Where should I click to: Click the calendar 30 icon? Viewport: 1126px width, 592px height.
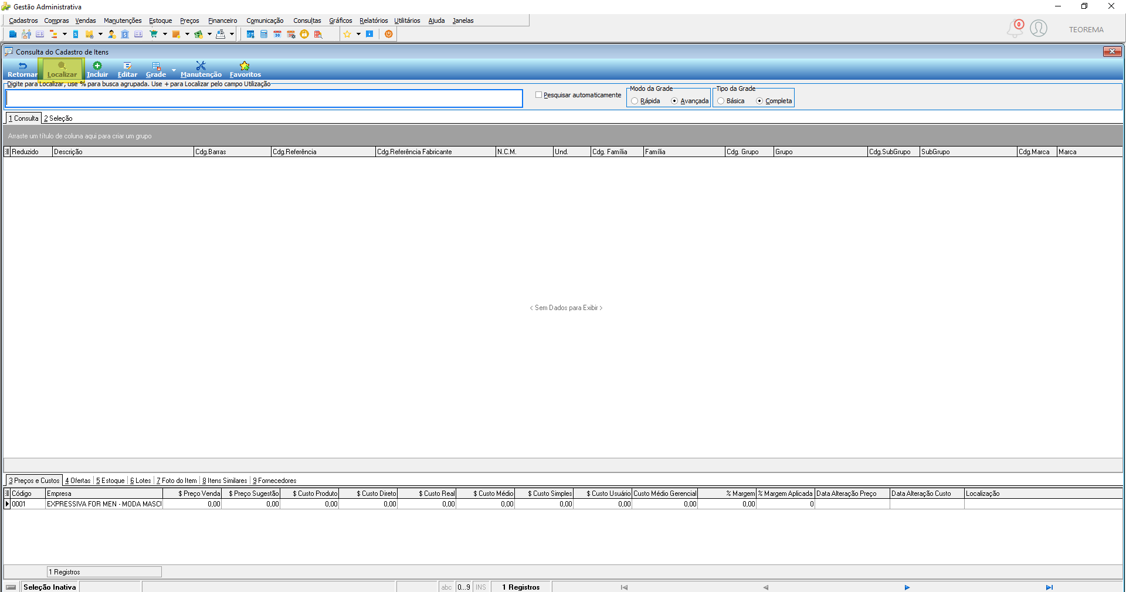point(277,34)
